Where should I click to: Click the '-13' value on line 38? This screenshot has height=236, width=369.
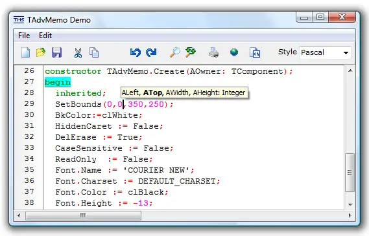coord(141,203)
